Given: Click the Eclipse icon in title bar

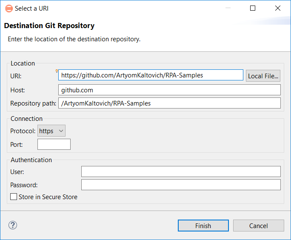Looking at the screenshot, I should [9, 9].
